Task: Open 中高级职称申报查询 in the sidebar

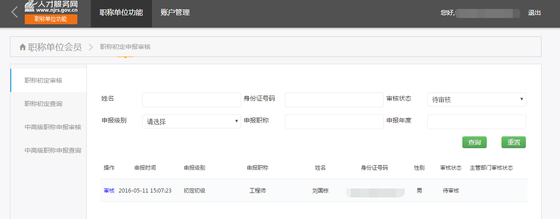Action: (53, 150)
